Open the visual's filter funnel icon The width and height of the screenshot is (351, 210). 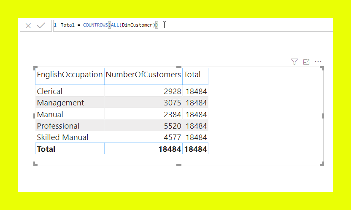click(294, 62)
